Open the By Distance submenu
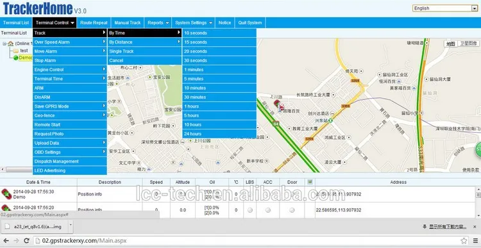Viewport: 481px width, 248px height. coord(144,42)
